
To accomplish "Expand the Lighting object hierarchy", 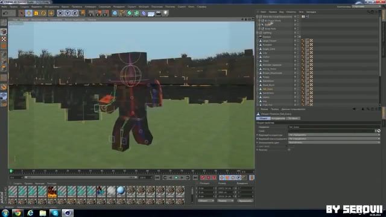I will tap(258, 33).
